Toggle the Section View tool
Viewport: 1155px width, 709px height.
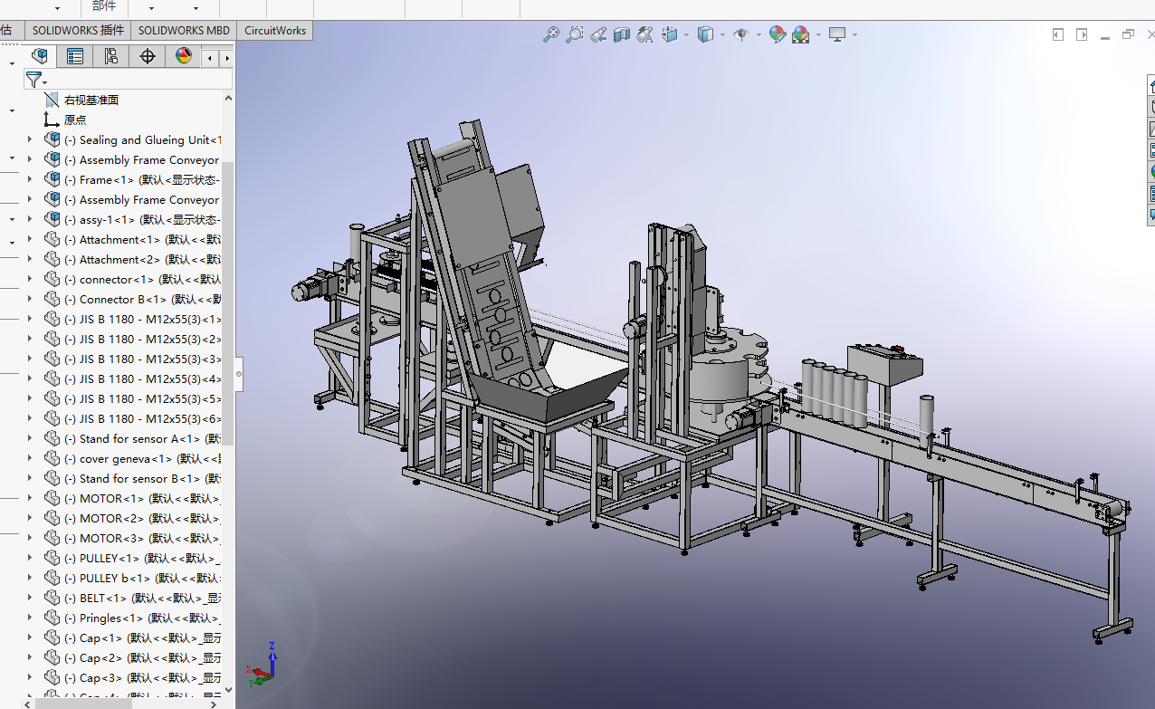[621, 34]
